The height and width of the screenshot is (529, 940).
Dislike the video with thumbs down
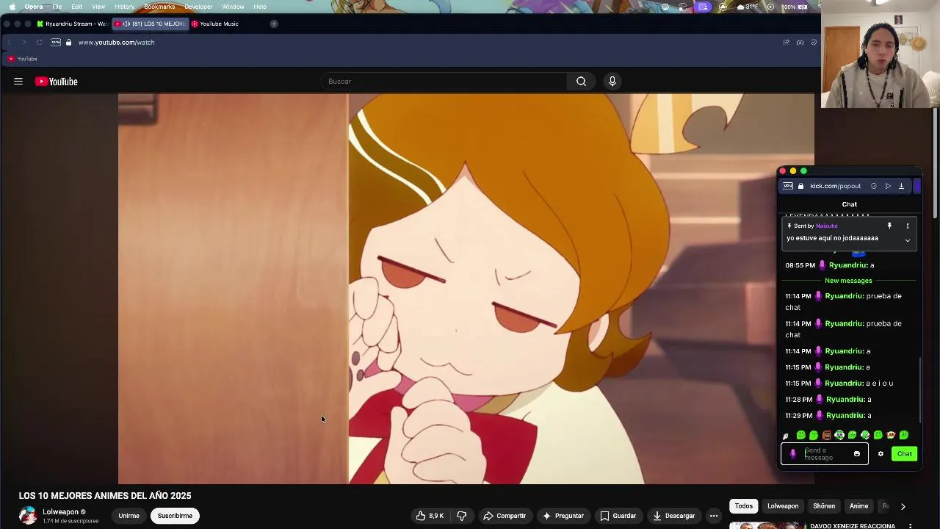click(x=461, y=516)
